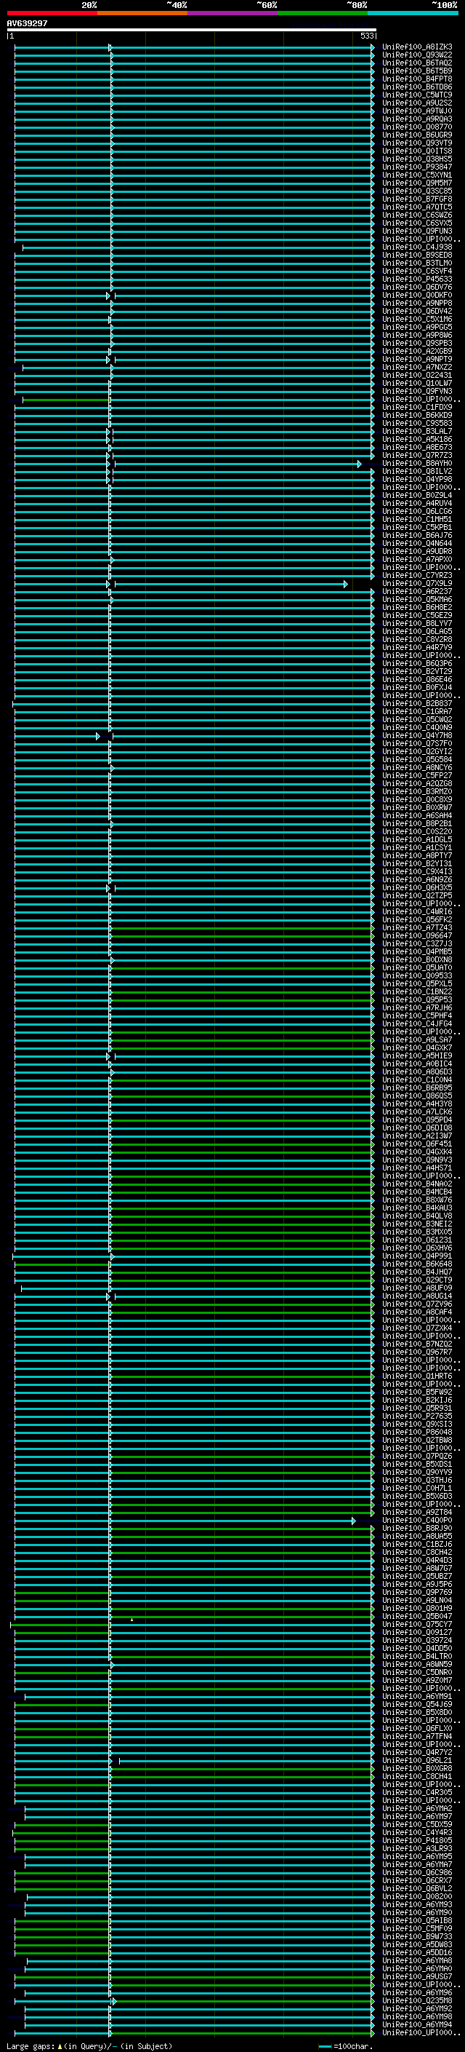Click the purple ~60% identity legend segment
The width and height of the screenshot is (465, 2052).
click(x=233, y=13)
